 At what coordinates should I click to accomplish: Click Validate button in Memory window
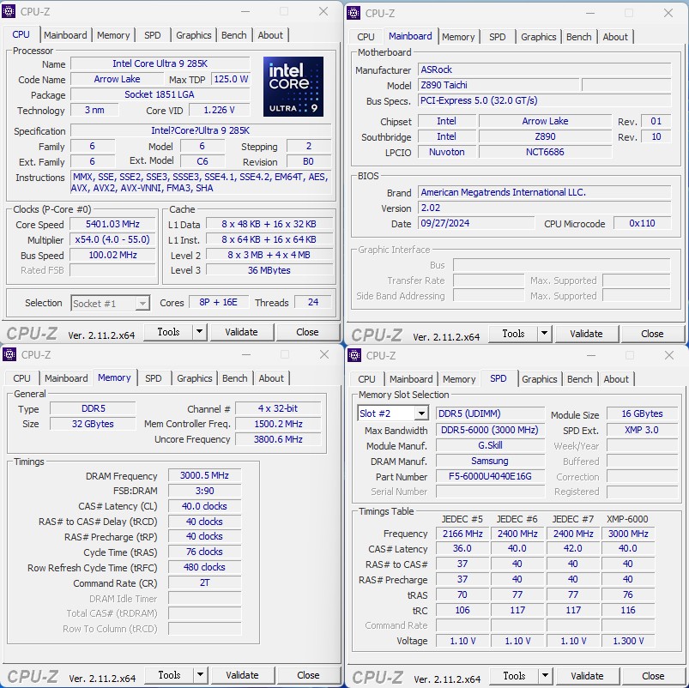click(242, 675)
